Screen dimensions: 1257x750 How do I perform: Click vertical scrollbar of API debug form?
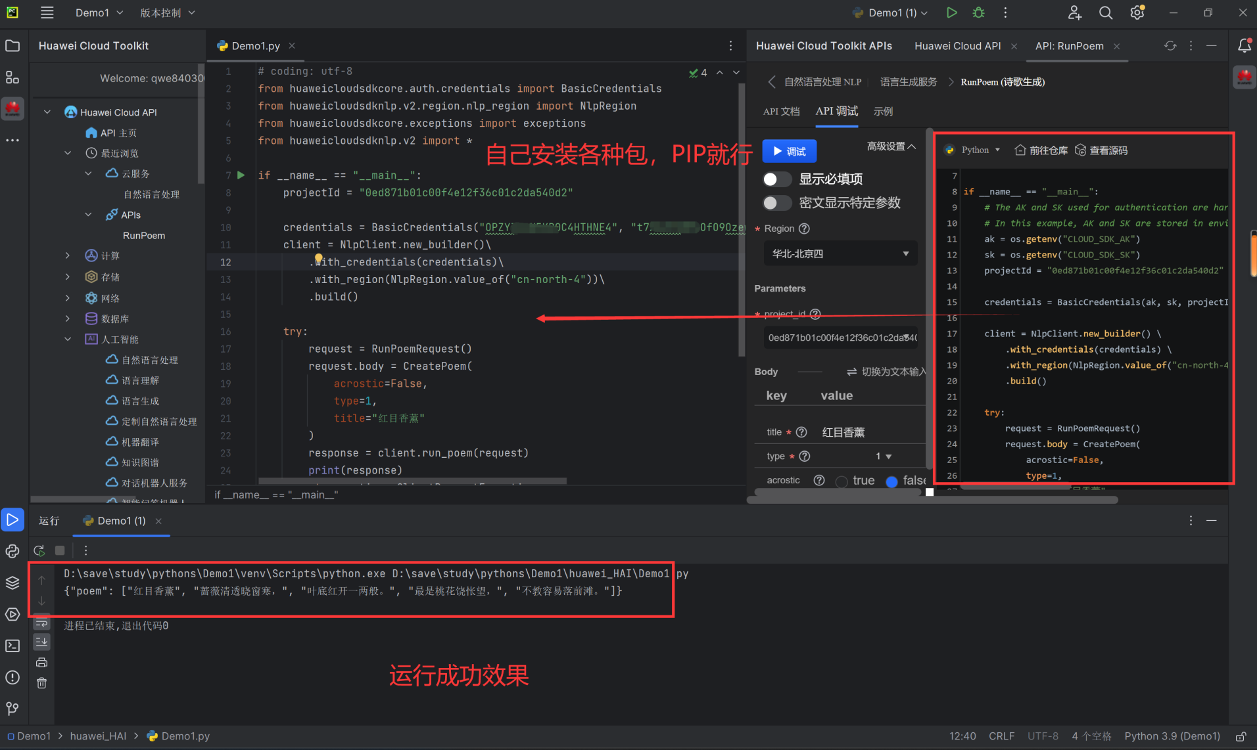pos(929,299)
